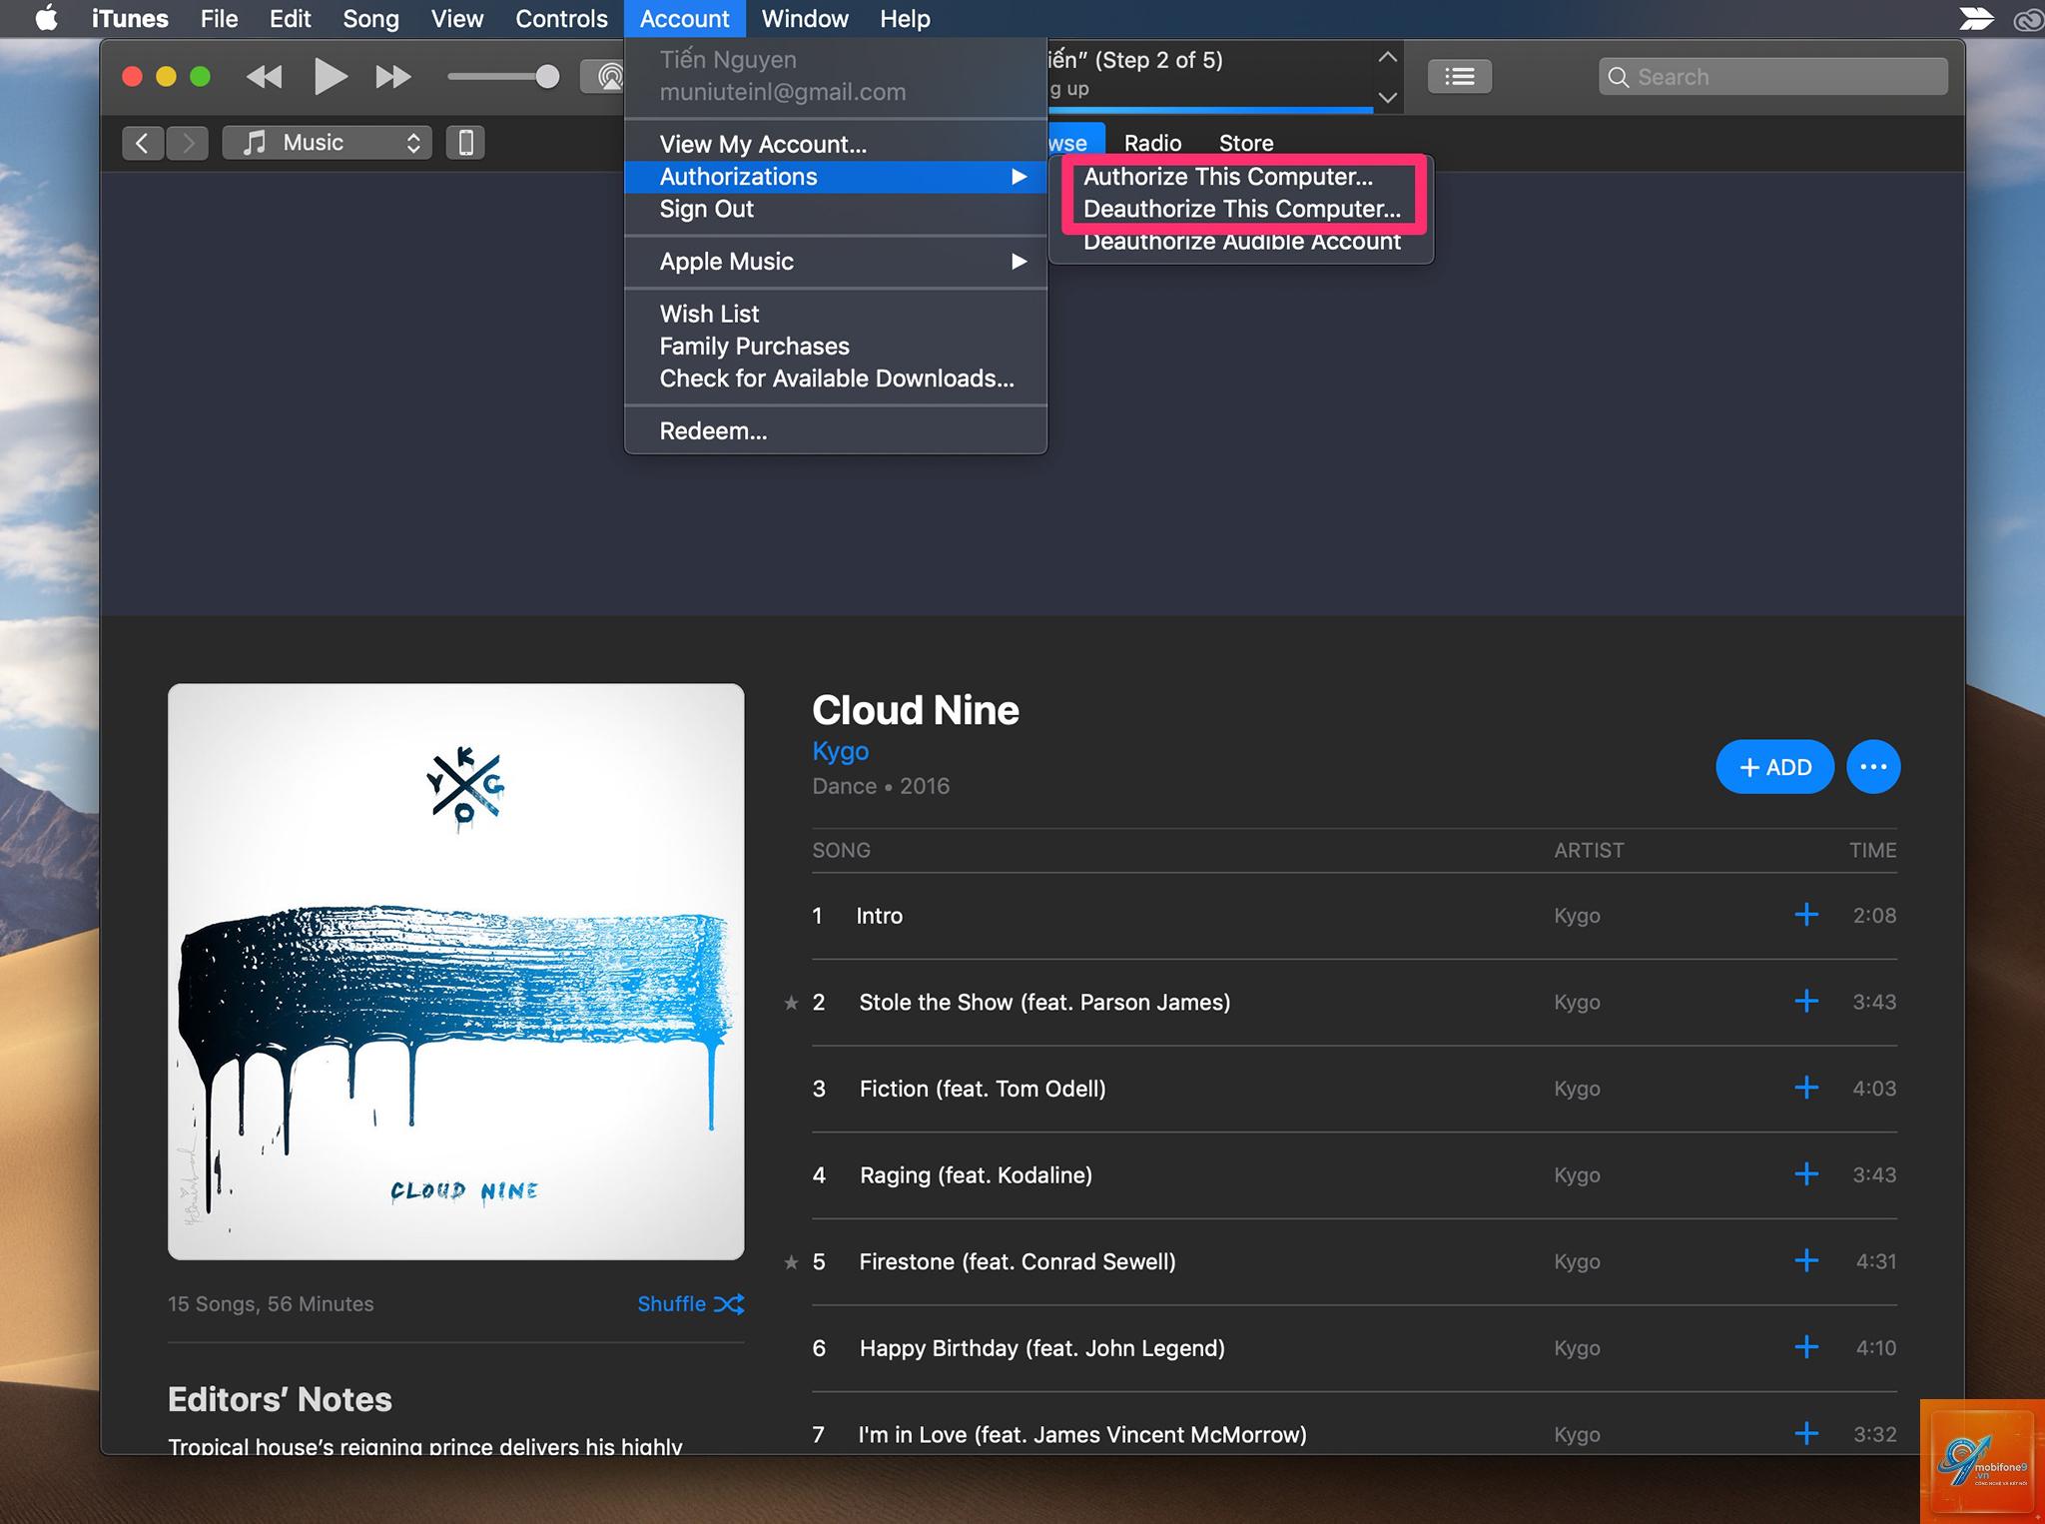Click star beside Firestone track
The width and height of the screenshot is (2045, 1524).
[x=791, y=1262]
